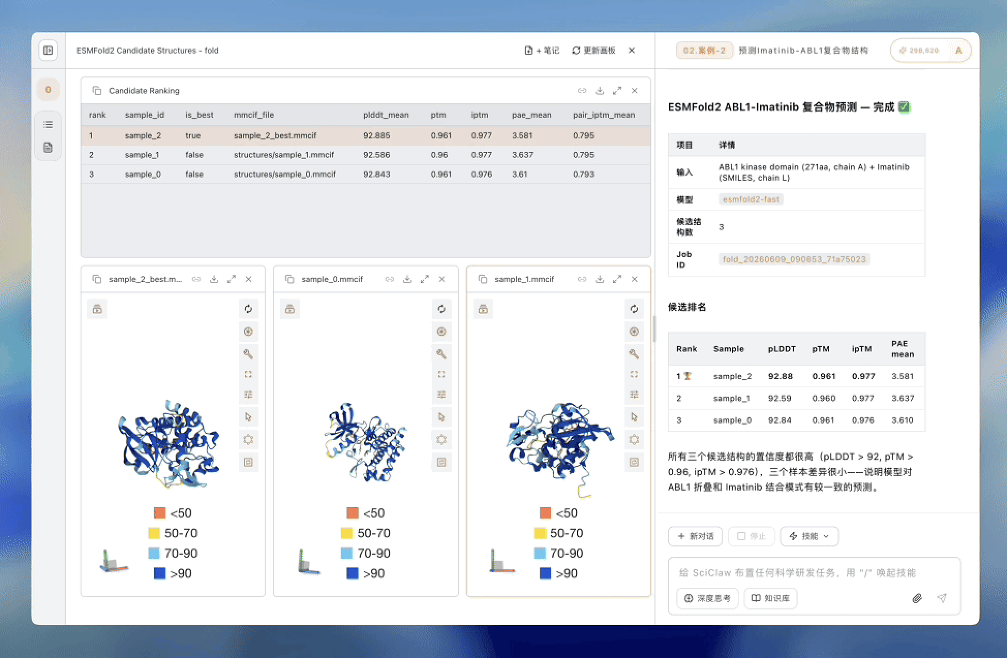The height and width of the screenshot is (658, 1007).
Task: Open the user avatar A menu
Action: (x=959, y=50)
